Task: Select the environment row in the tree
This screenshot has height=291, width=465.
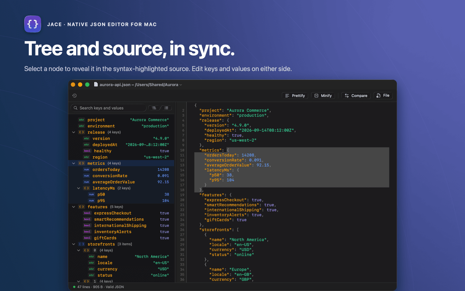Action: pyautogui.click(x=122, y=126)
